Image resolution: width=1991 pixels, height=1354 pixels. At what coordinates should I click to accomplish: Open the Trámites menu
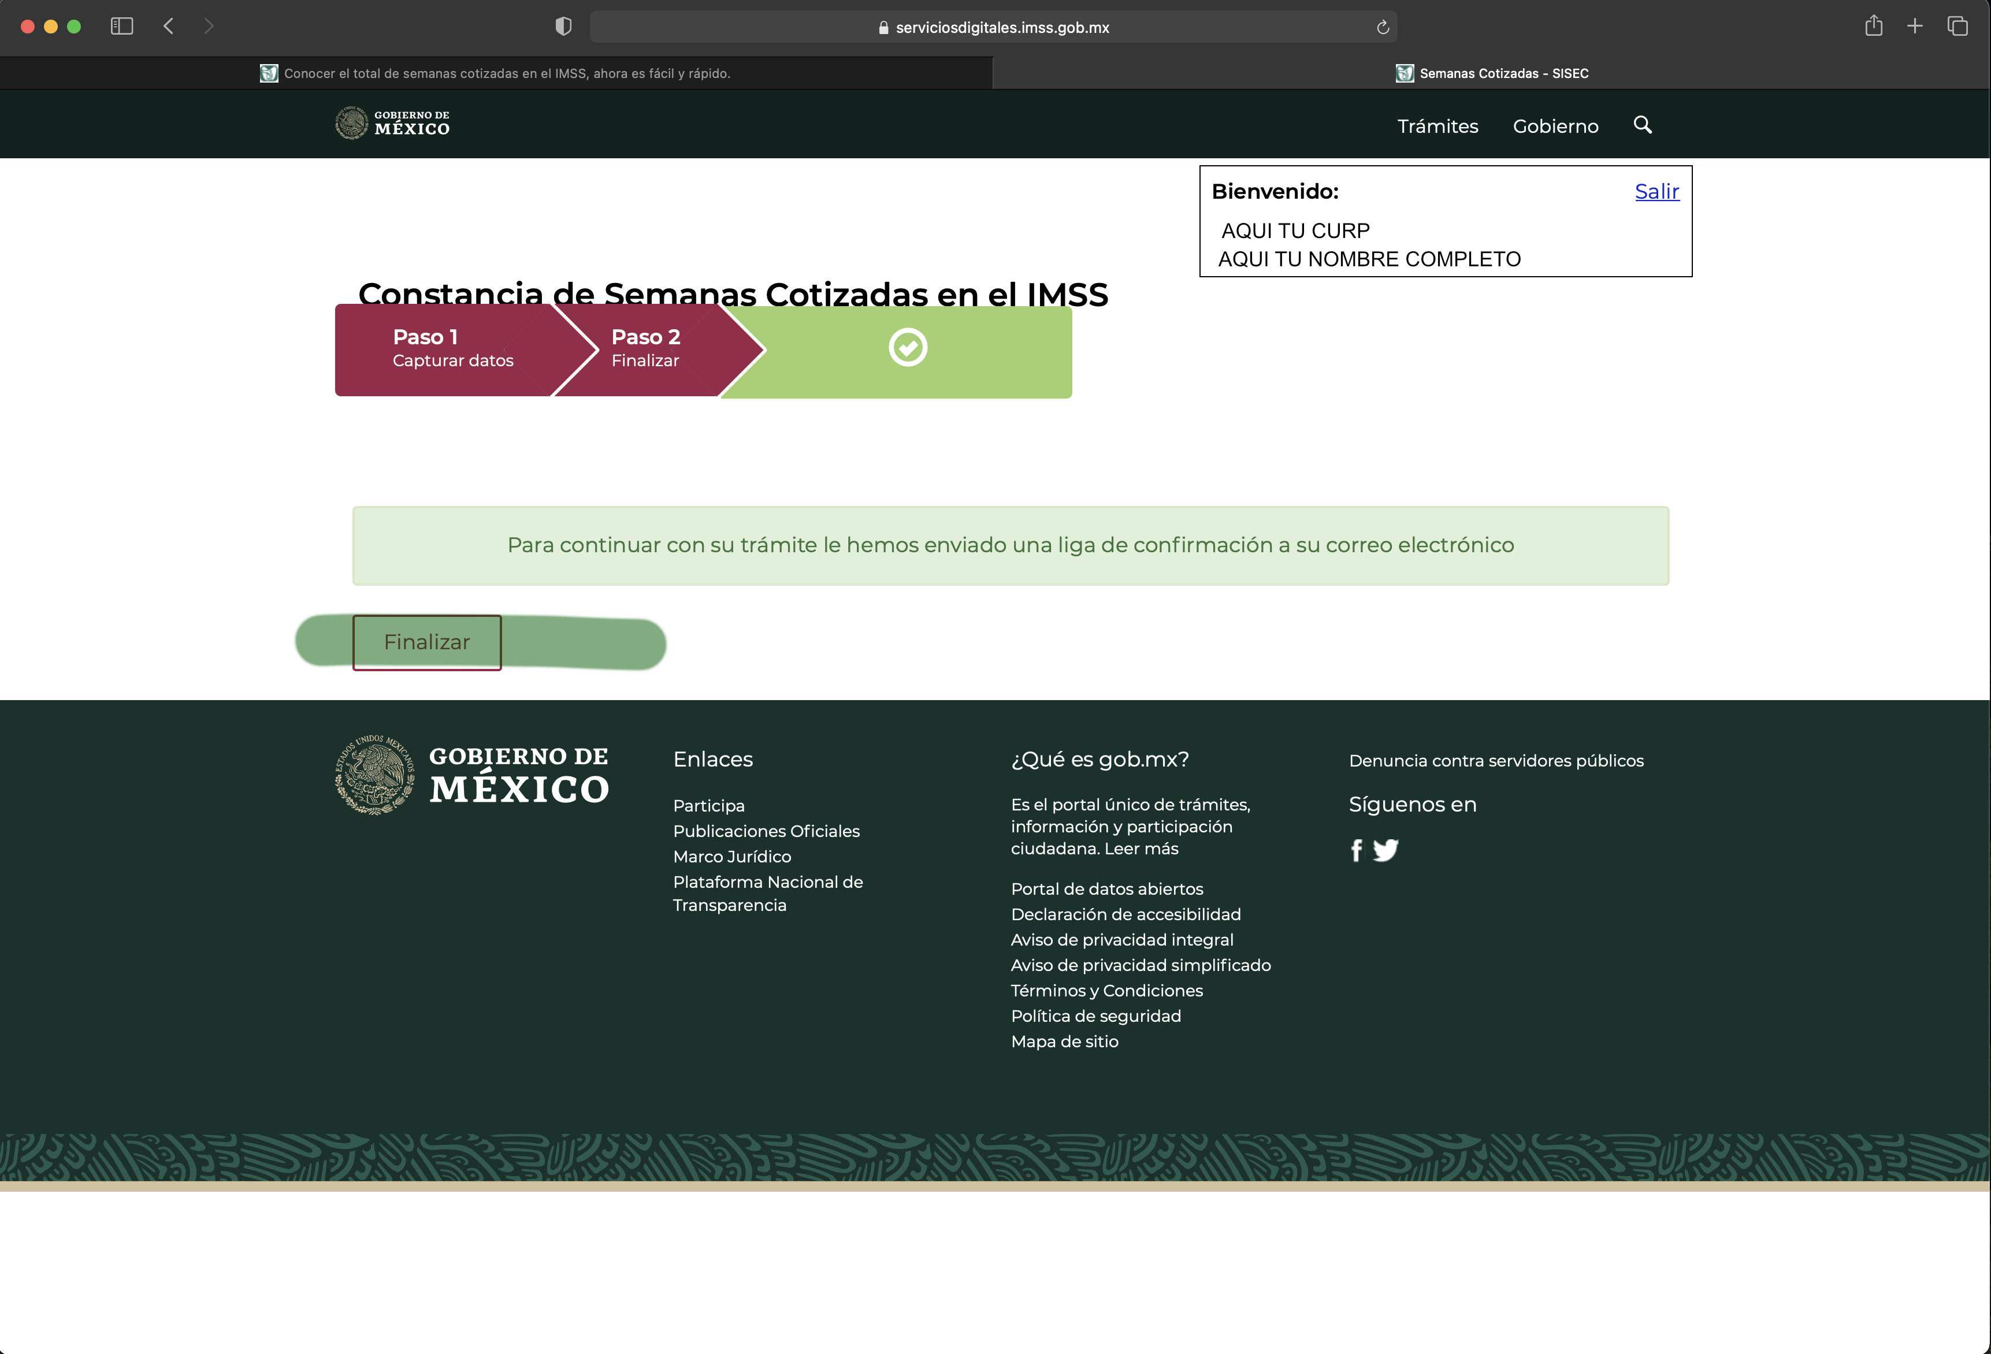[x=1437, y=127]
